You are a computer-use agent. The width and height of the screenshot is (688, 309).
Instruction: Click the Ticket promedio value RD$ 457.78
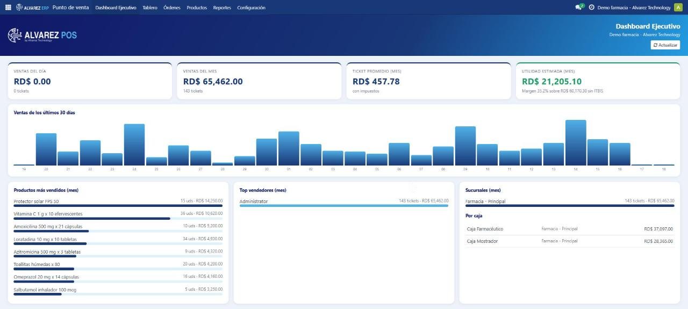(376, 82)
